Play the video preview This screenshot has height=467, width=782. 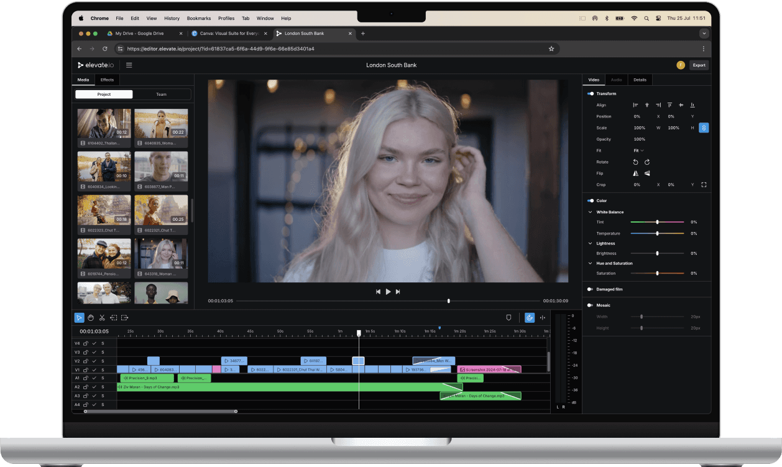coord(388,292)
